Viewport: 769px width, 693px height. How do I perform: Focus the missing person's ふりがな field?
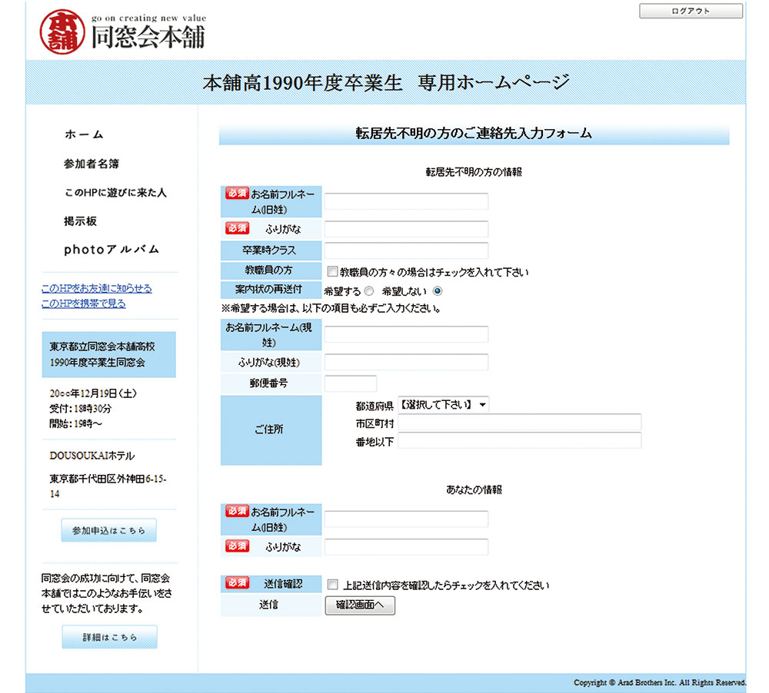click(x=406, y=229)
